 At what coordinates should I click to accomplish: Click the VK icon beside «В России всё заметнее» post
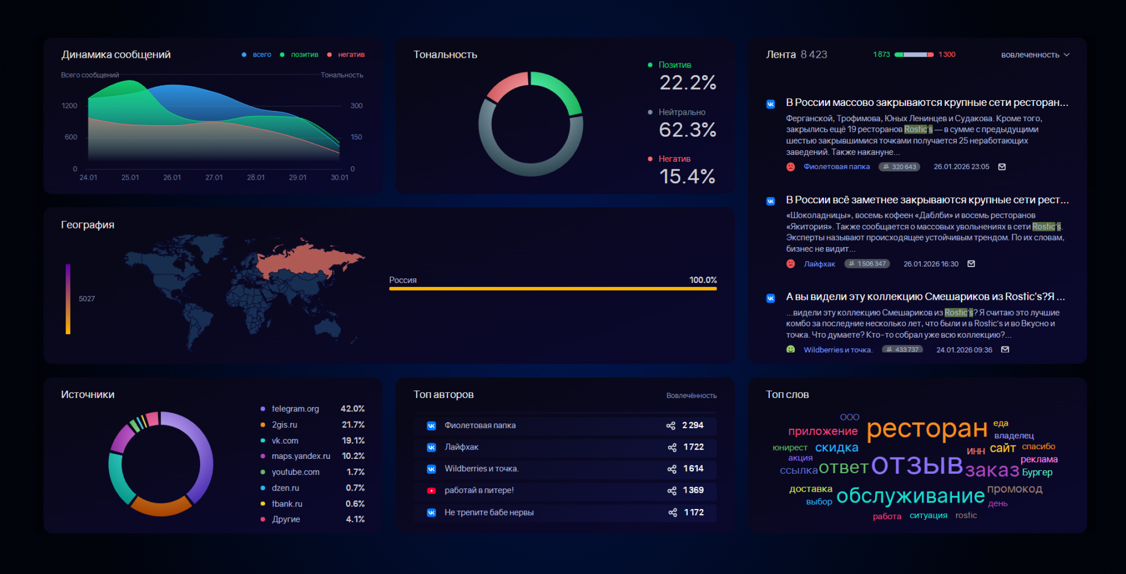click(x=770, y=201)
